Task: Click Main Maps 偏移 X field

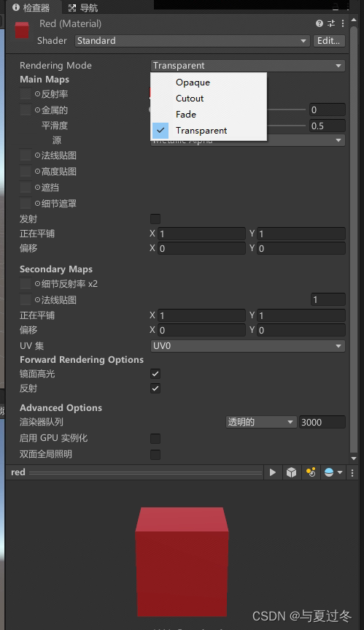Action: click(x=201, y=249)
